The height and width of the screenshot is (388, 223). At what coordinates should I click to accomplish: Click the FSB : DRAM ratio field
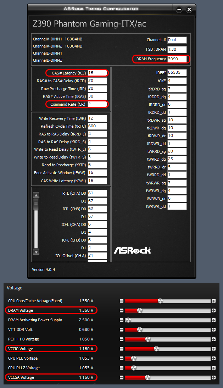point(177,49)
